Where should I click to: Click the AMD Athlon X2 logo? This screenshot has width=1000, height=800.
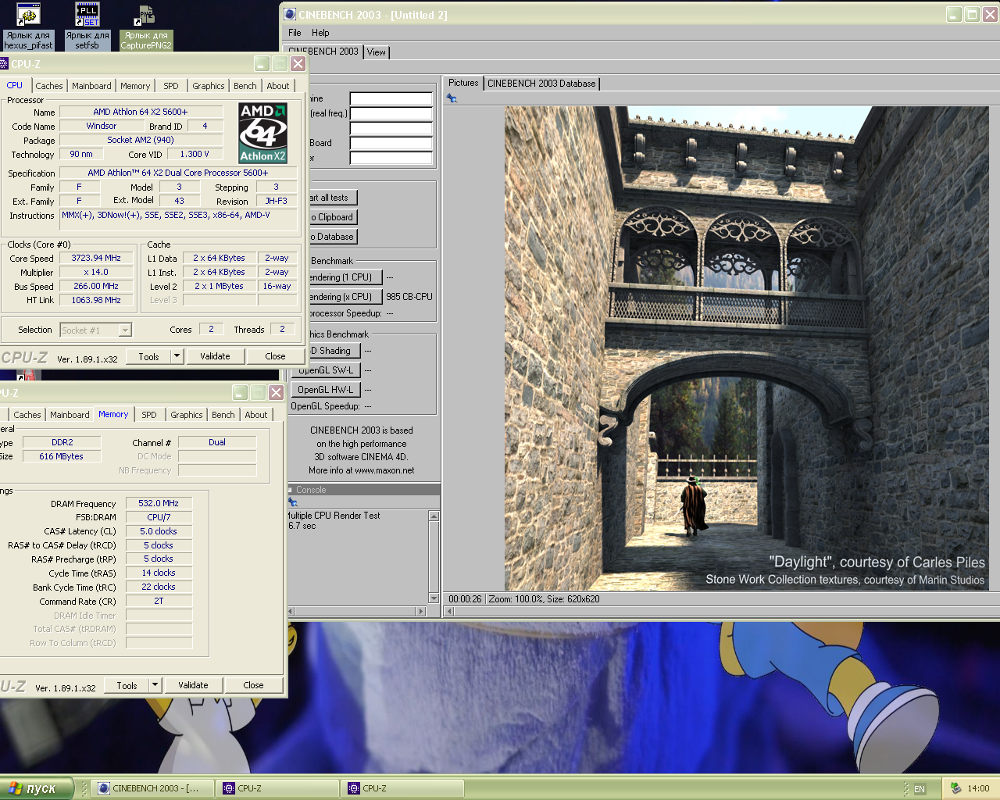coord(262,132)
